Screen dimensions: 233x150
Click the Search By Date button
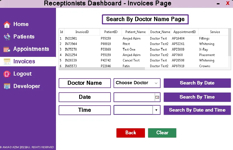point(197,83)
